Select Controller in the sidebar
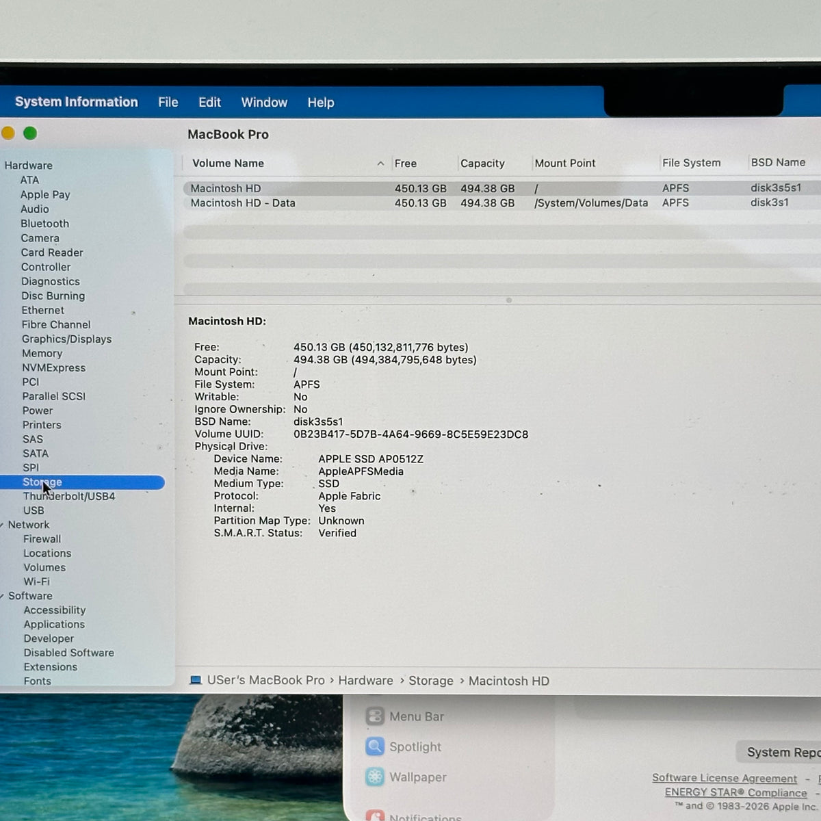The height and width of the screenshot is (821, 821). pos(46,267)
